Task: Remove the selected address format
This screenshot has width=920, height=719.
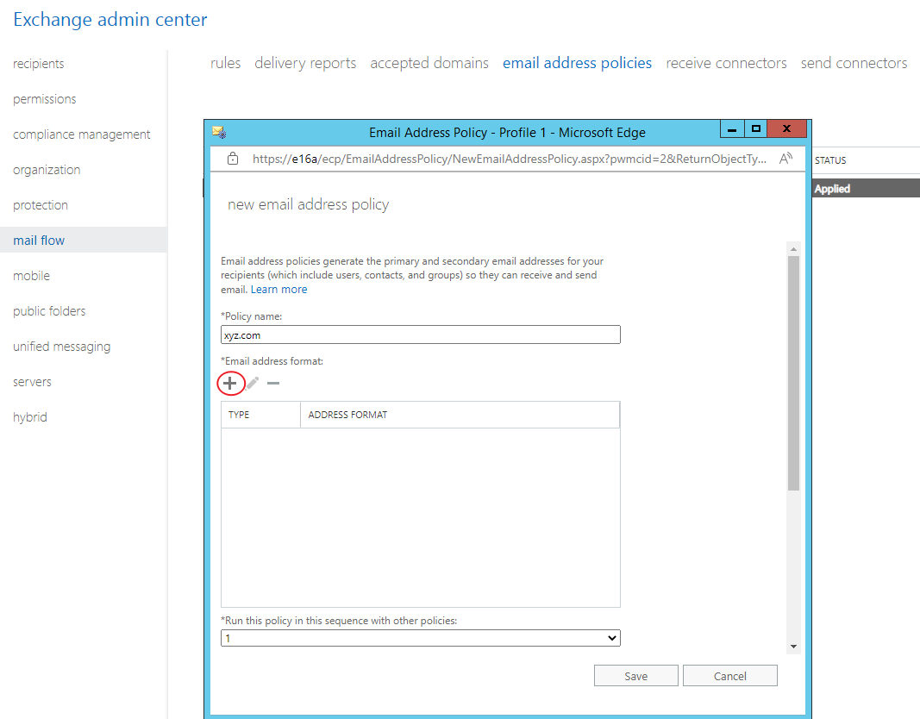Action: (272, 384)
